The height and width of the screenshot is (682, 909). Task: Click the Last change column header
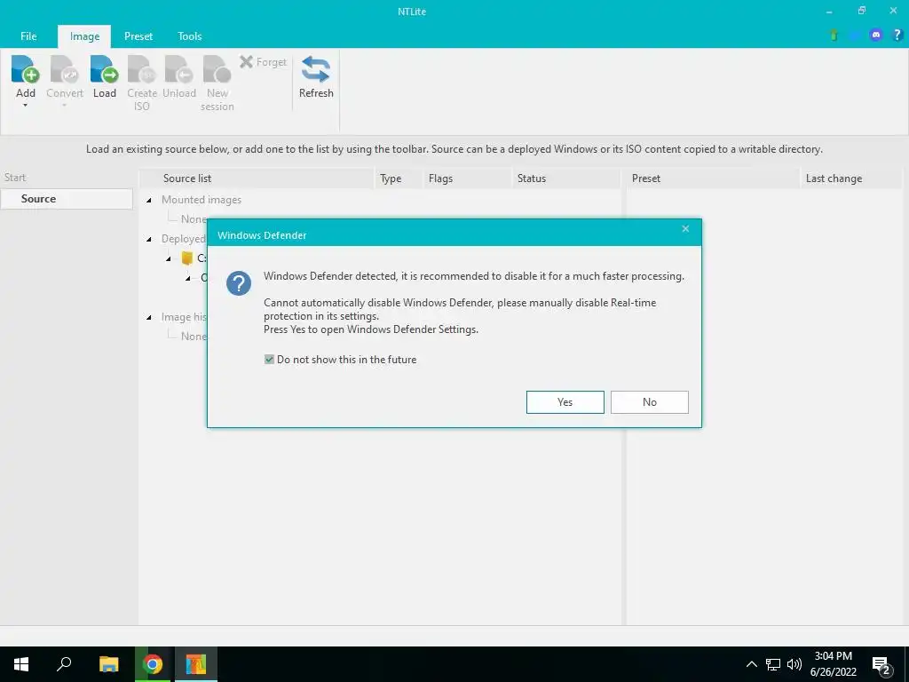(x=851, y=178)
